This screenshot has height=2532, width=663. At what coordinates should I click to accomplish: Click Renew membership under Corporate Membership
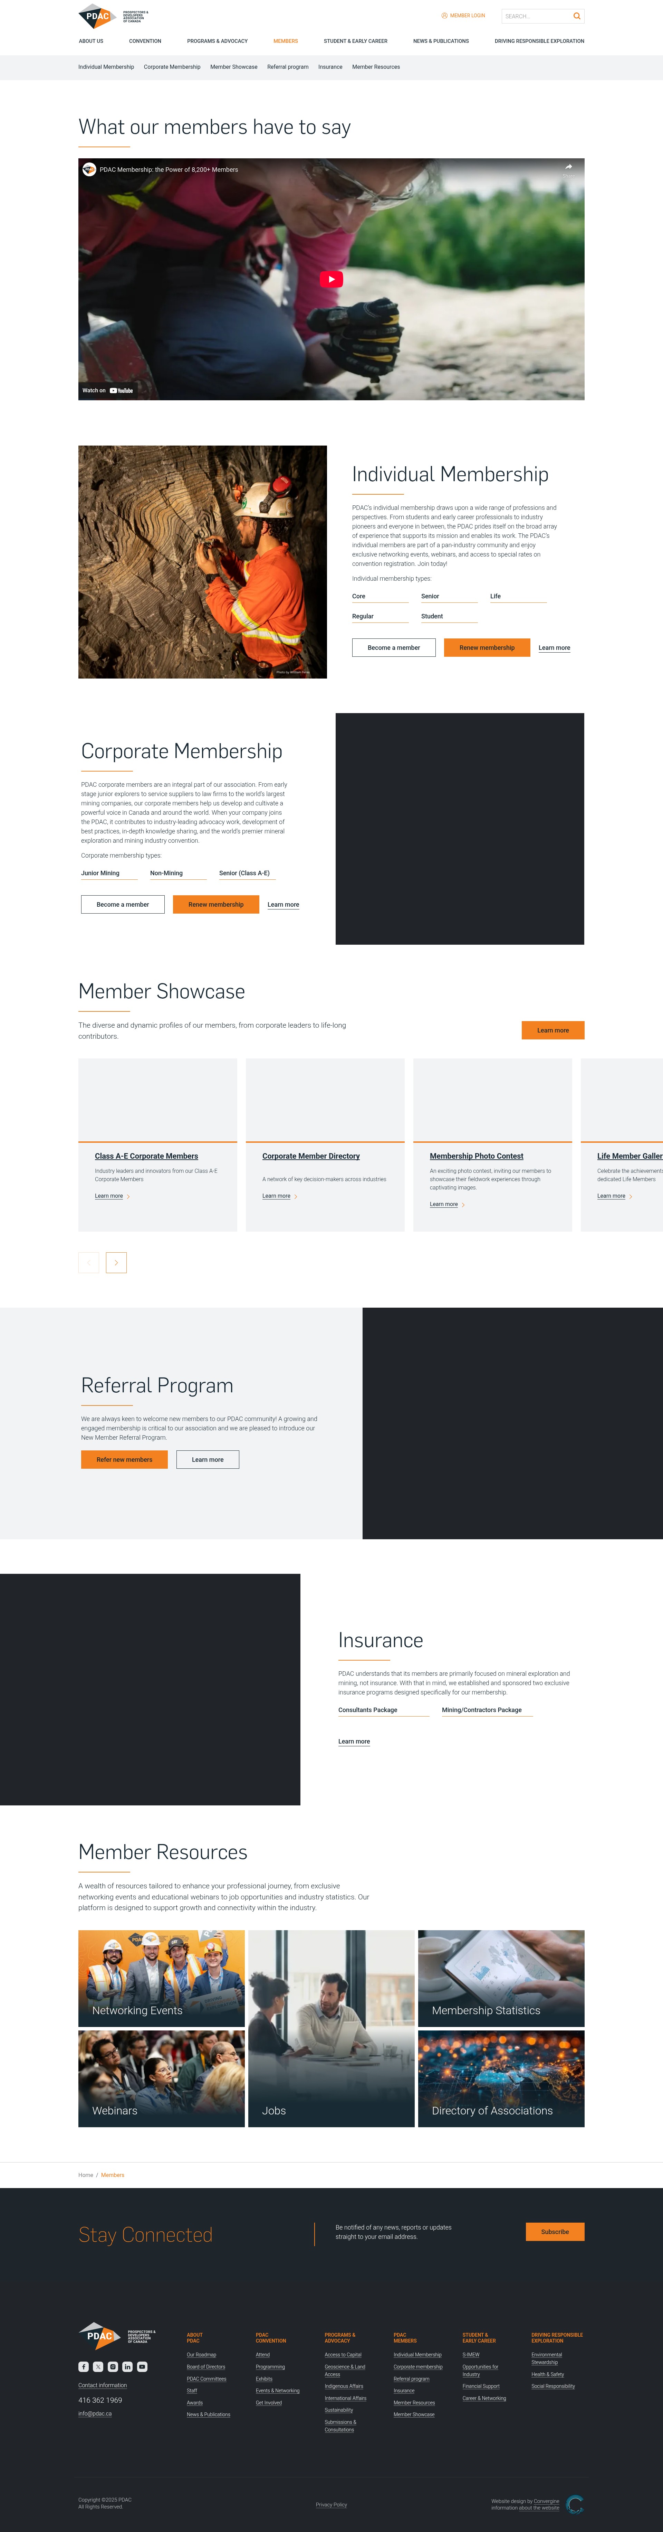[x=216, y=904]
